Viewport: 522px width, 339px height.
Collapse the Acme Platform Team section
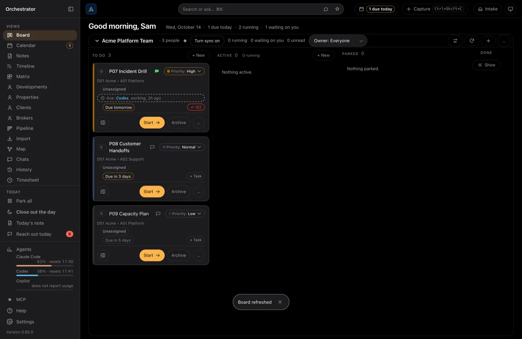pos(97,41)
